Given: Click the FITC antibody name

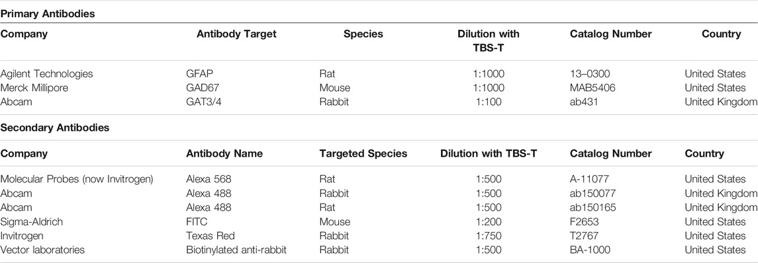Looking at the screenshot, I should (196, 222).
